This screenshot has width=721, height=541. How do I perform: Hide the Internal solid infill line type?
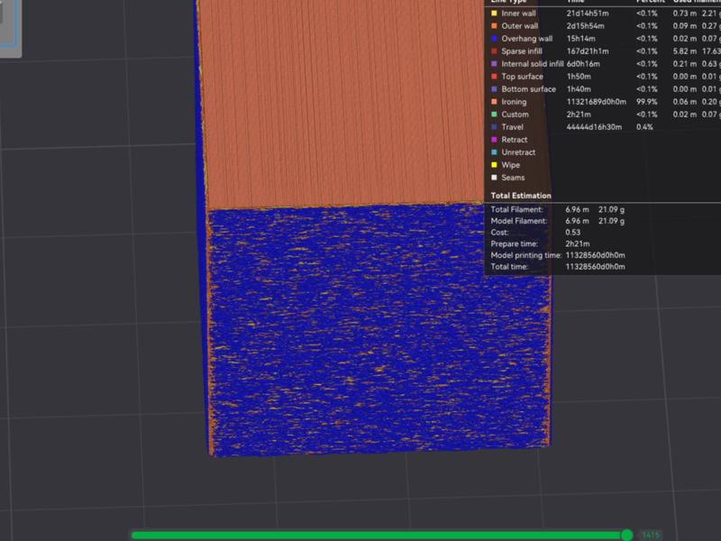pos(533,64)
